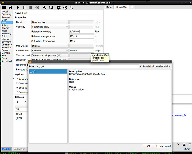Click the Locate control button
The width and height of the screenshot is (192, 154).
click(163, 146)
